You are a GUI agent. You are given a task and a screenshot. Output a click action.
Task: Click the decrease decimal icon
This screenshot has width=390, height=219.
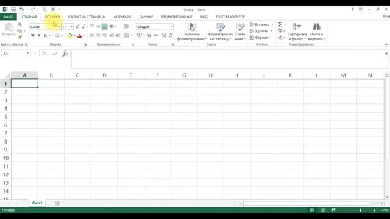pyautogui.click(x=171, y=35)
